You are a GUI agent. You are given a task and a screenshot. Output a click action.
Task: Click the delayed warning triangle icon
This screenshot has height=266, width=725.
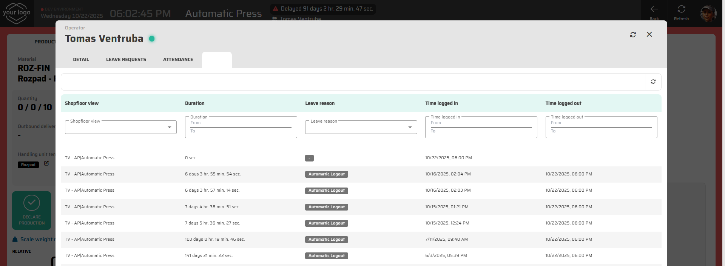[x=276, y=9]
